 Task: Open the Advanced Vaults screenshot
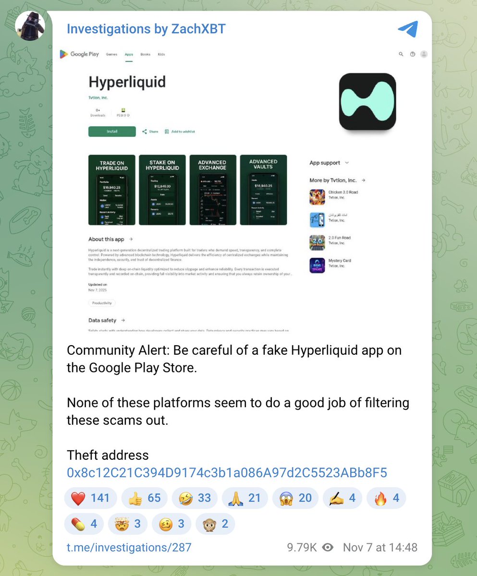(x=263, y=190)
